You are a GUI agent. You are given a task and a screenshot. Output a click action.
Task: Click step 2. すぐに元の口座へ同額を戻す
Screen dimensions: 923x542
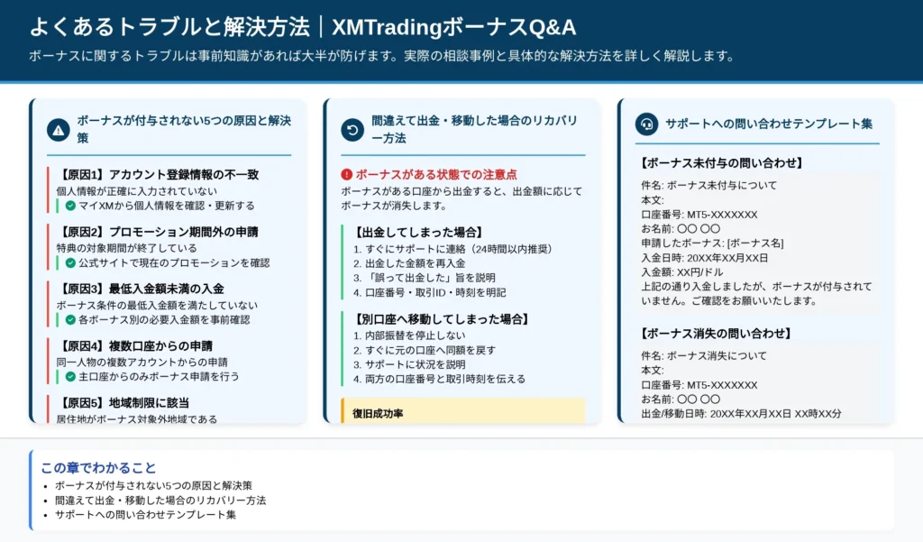425,350
